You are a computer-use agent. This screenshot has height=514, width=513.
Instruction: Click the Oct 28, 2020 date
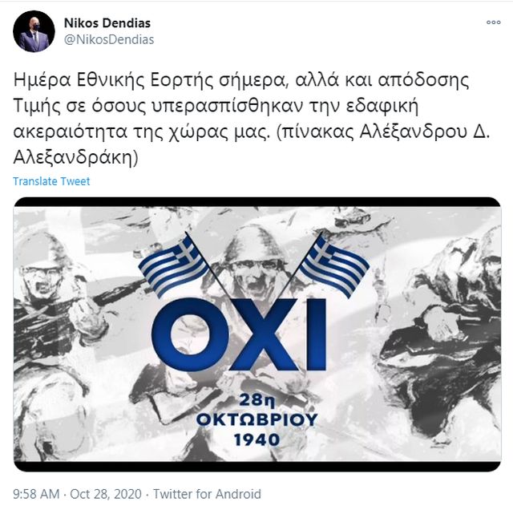coord(106,494)
